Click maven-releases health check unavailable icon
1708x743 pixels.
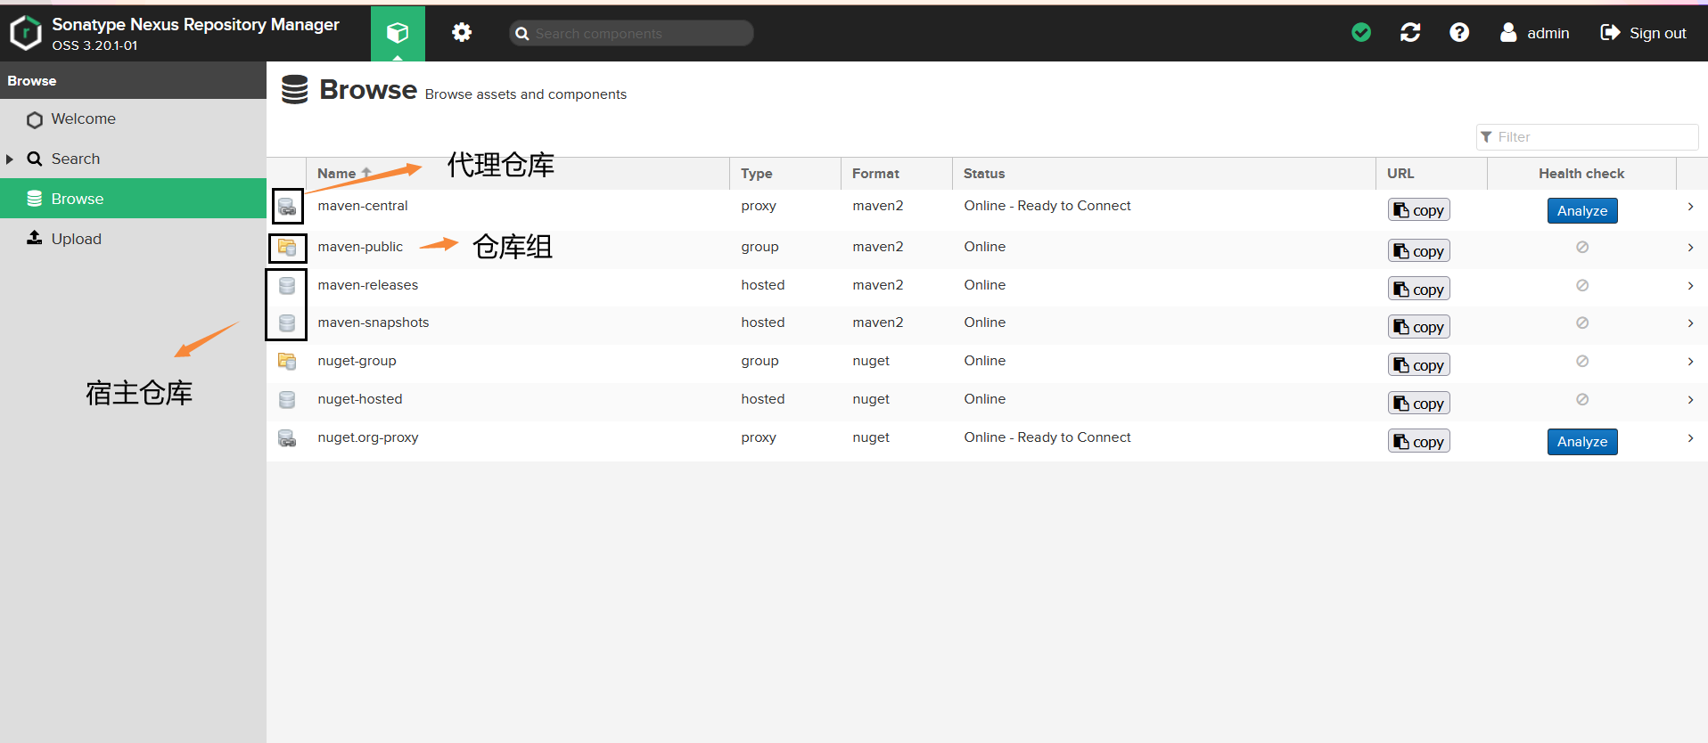click(x=1582, y=285)
